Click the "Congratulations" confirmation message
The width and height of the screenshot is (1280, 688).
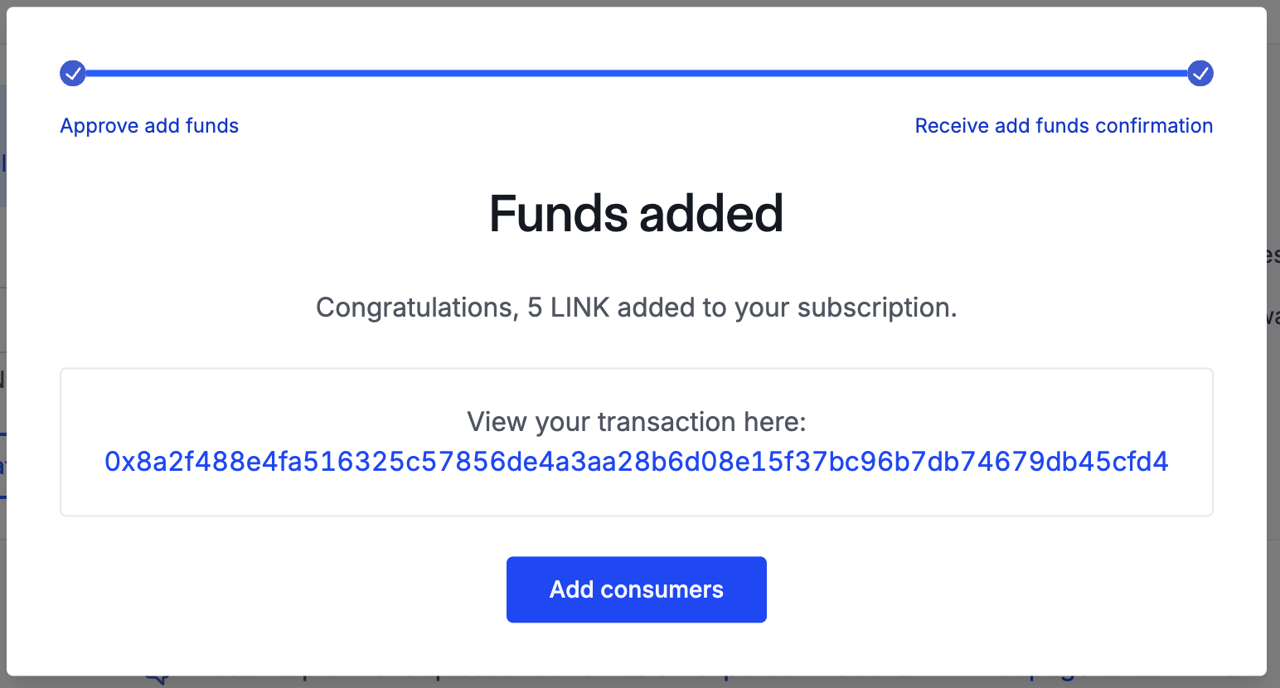tap(636, 308)
